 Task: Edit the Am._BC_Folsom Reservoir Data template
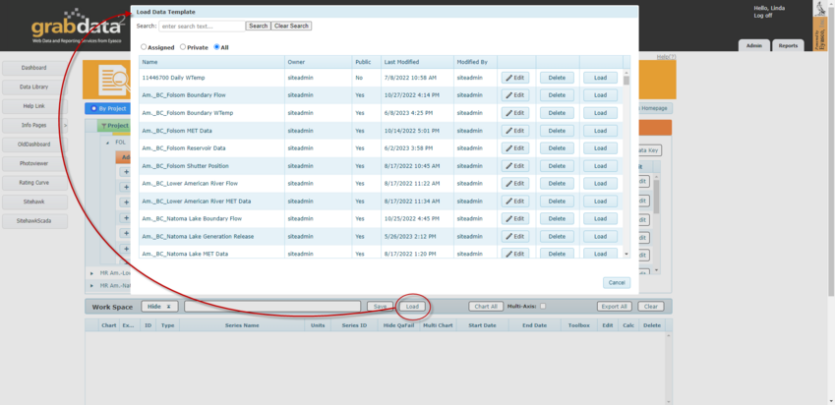pos(515,148)
